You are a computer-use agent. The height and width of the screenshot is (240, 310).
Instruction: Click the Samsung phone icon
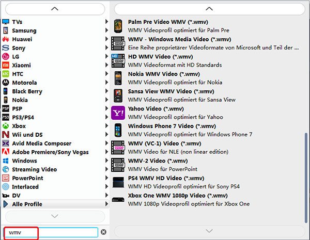(x=6, y=30)
